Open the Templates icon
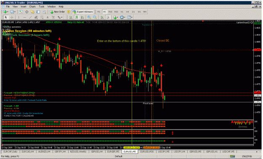 point(129,17)
